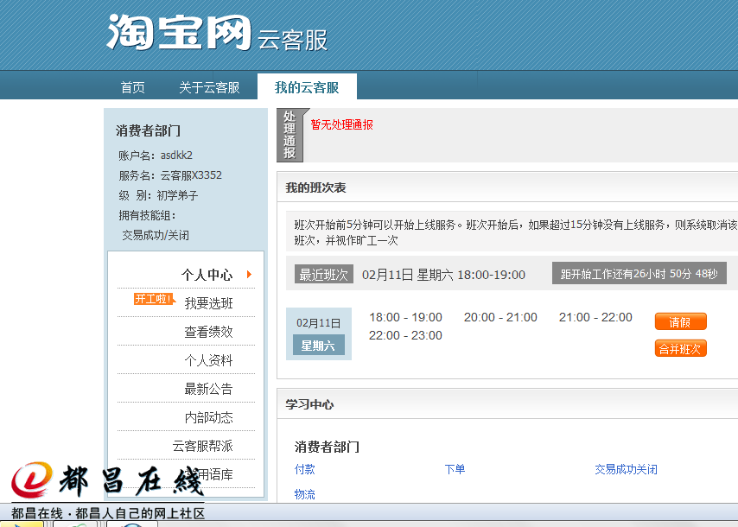
Task: Click the level text 初学弟子
Action: (x=177, y=195)
